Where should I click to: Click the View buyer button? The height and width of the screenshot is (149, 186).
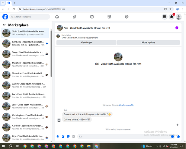click(86, 42)
